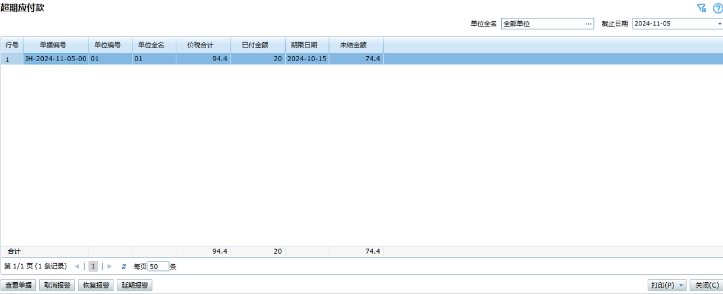723x294 pixels.
Task: Close the window with 关闭(C) button
Action: tap(706, 286)
